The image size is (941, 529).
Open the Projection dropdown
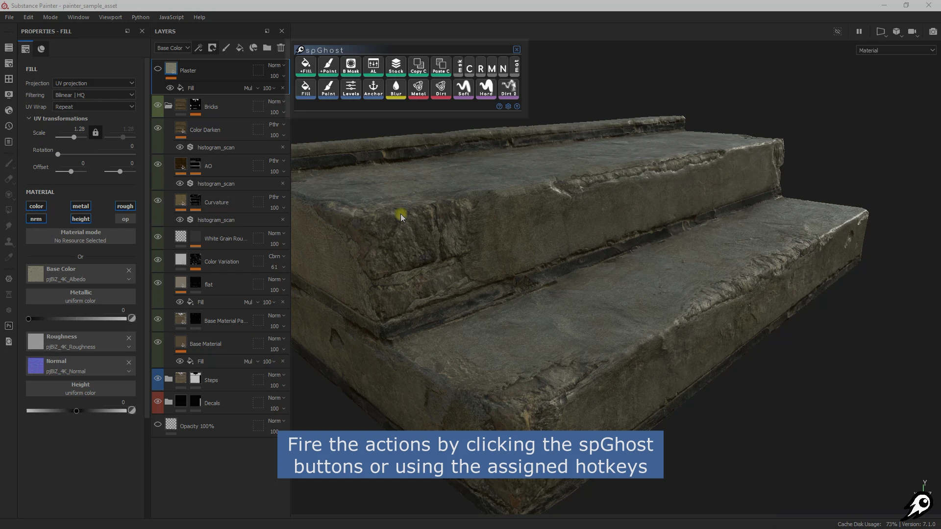click(x=94, y=83)
